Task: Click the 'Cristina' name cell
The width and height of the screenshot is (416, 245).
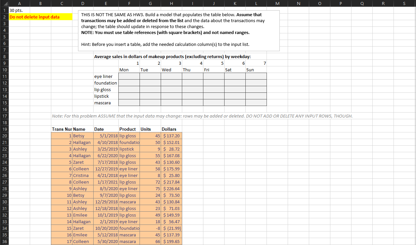Action: pyautogui.click(x=83, y=175)
